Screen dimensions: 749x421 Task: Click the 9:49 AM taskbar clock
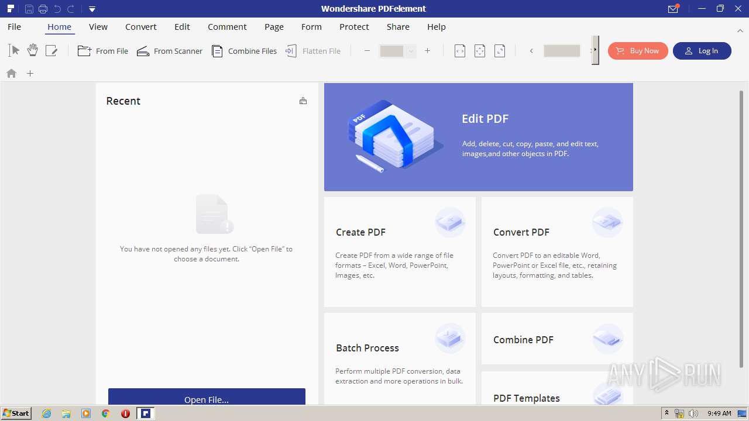coord(719,413)
